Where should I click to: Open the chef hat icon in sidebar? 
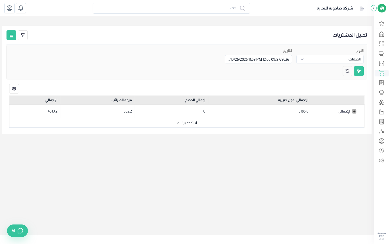point(382,92)
